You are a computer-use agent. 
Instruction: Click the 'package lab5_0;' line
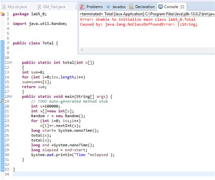click(x=29, y=14)
